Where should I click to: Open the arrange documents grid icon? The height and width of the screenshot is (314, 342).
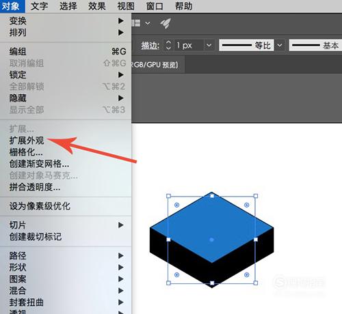pos(136,23)
